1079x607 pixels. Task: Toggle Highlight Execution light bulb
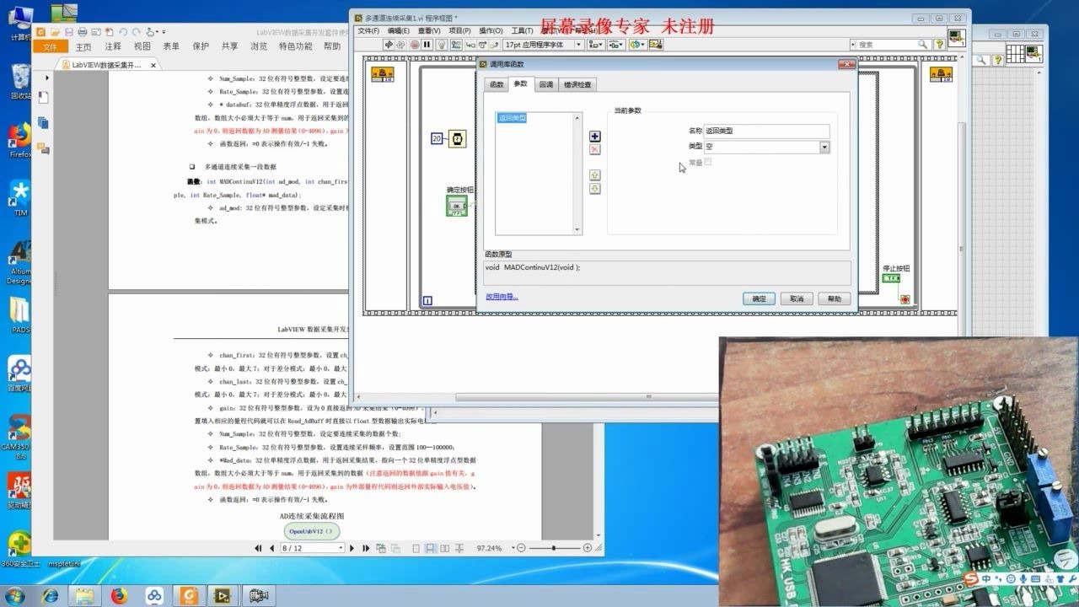click(x=442, y=44)
